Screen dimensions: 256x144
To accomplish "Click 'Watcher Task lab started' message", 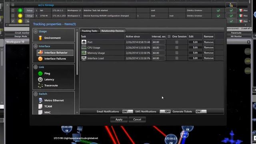I will point(96,10).
